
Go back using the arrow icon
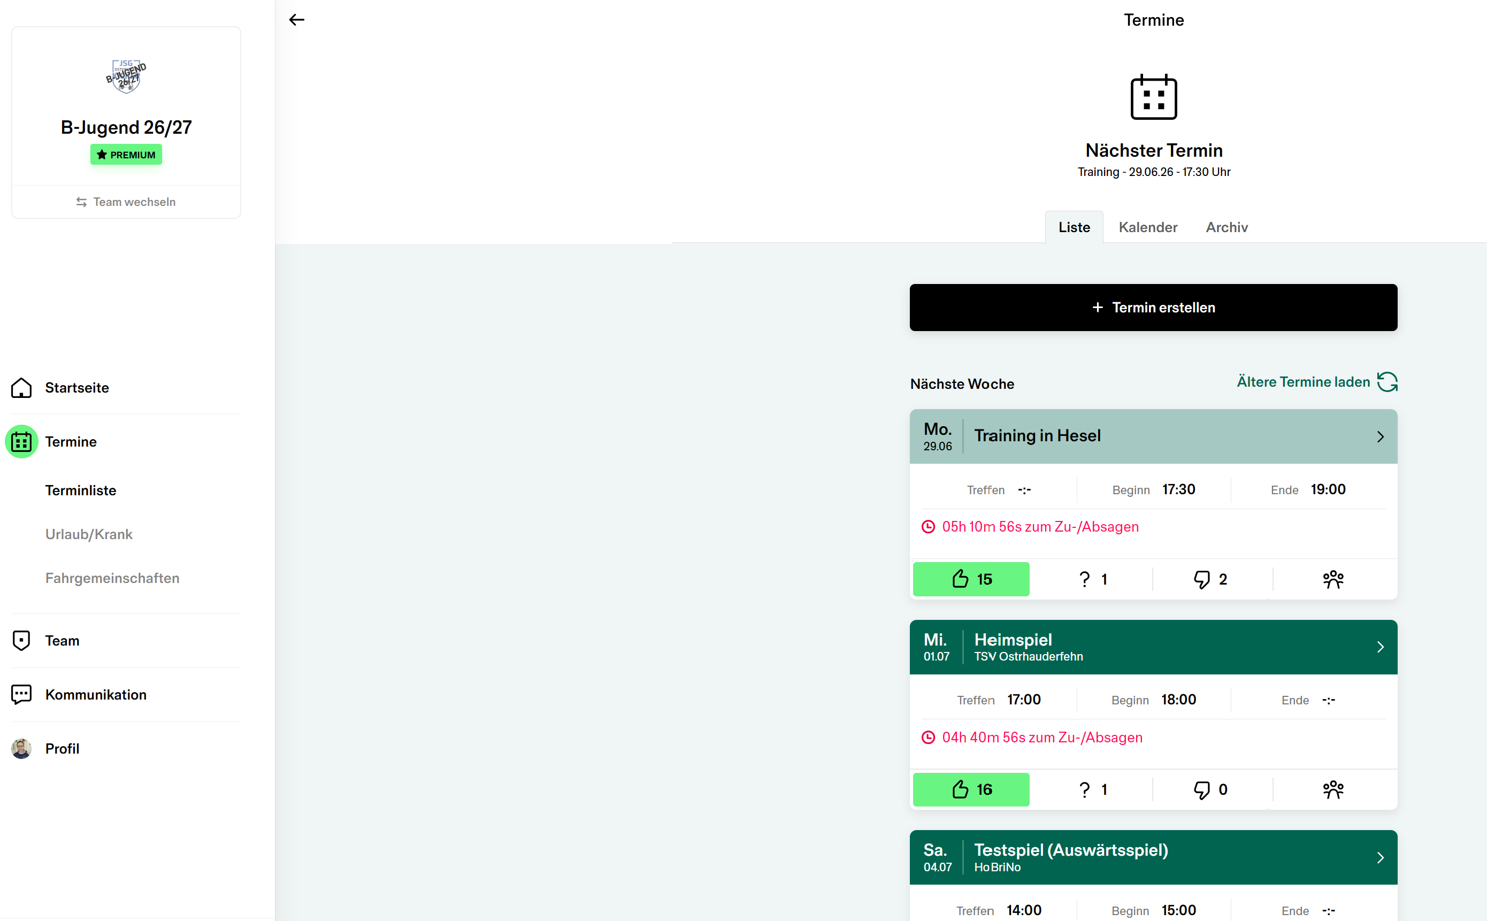click(297, 20)
